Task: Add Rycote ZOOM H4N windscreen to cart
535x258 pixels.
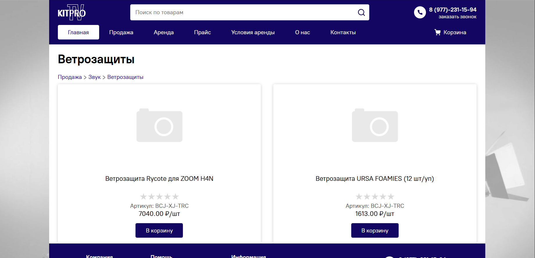Action: [159, 230]
